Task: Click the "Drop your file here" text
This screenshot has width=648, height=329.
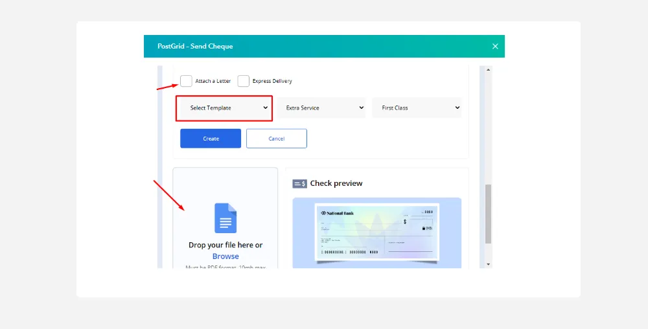Action: coord(226,245)
